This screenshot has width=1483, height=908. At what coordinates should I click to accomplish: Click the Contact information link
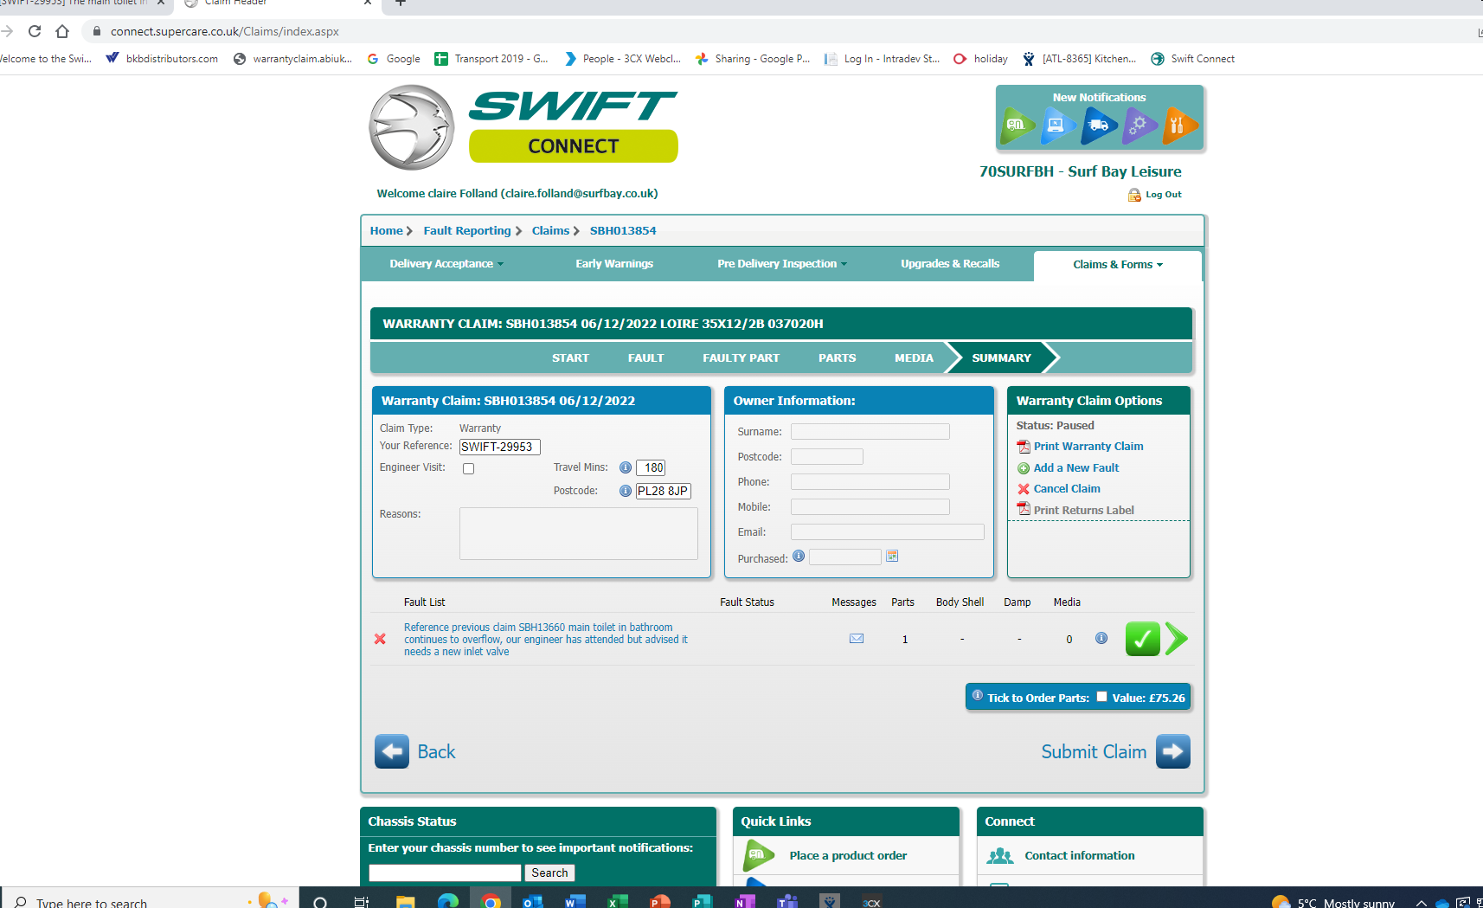[x=1080, y=856]
